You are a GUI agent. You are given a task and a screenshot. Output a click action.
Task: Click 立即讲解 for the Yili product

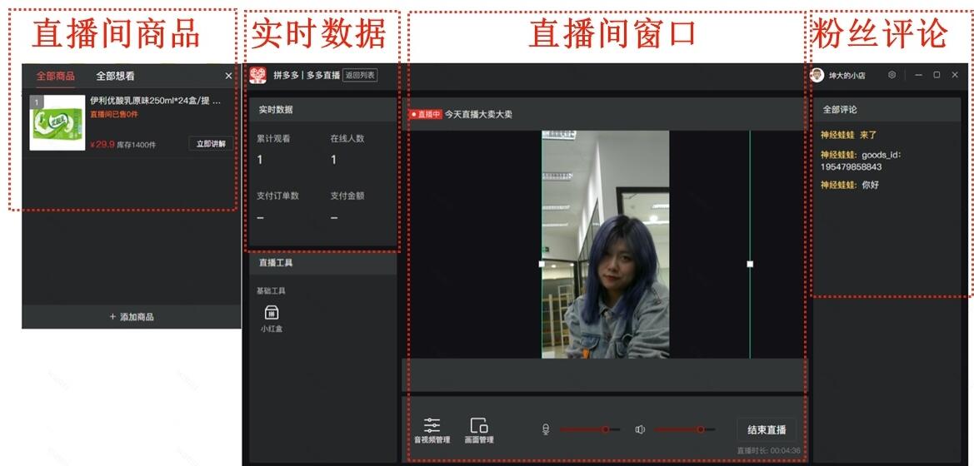211,144
